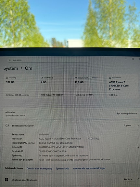Go back to System breadcrumb

[11, 68]
